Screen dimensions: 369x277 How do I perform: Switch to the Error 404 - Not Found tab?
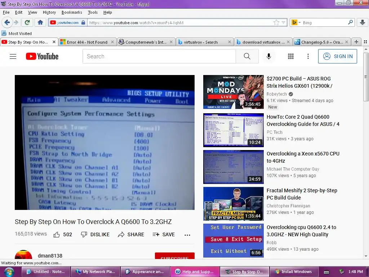pyautogui.click(x=87, y=42)
